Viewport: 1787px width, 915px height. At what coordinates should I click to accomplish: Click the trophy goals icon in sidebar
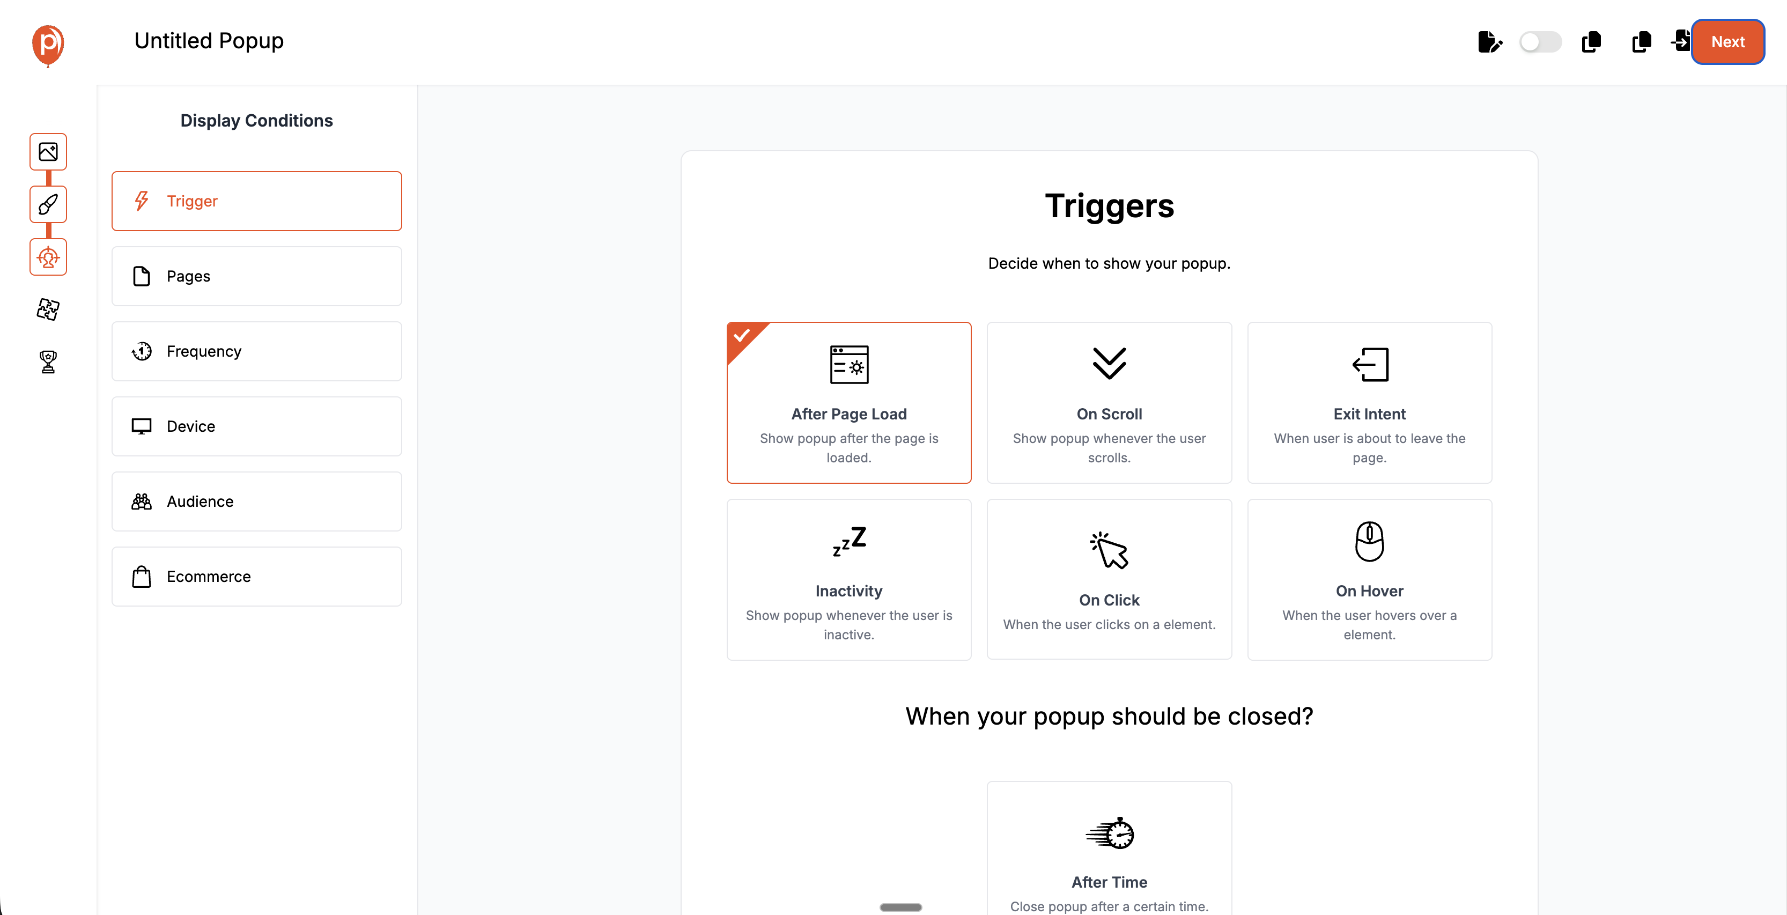(48, 361)
